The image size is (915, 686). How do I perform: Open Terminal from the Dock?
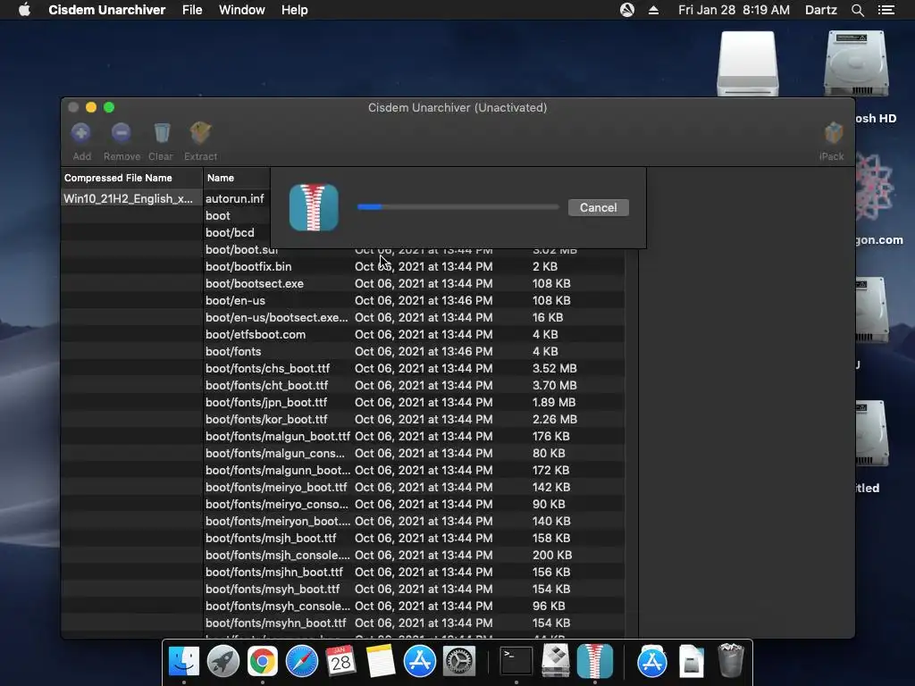(x=516, y=661)
